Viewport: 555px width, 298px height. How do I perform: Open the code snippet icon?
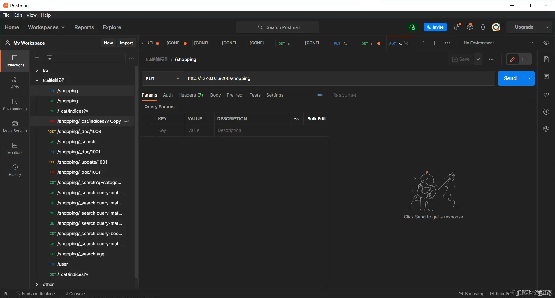pyautogui.click(x=546, y=94)
